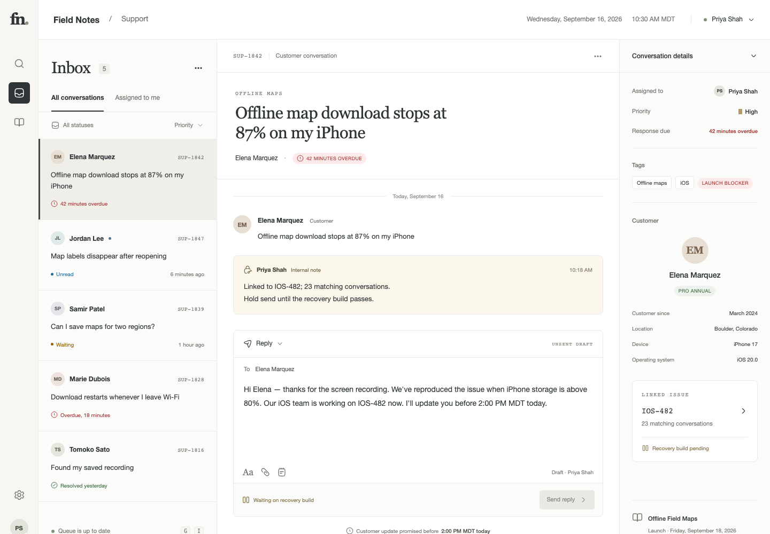
Task: Click the PRO ANNUAL plan badge
Action: 695,291
